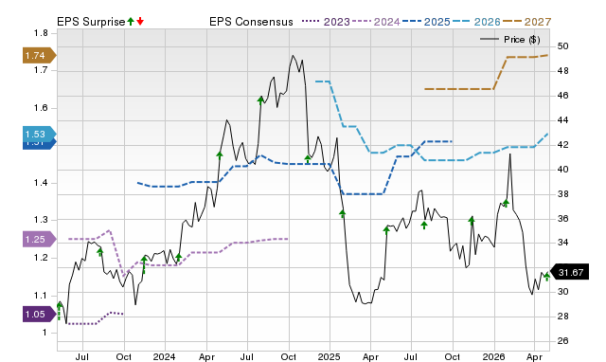Click the 2024 label on the time axis
The width and height of the screenshot is (606, 362).
tap(164, 356)
